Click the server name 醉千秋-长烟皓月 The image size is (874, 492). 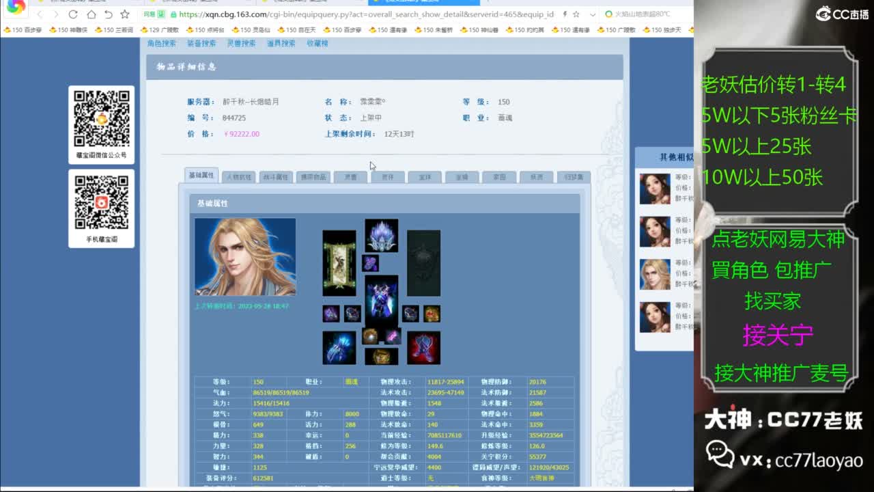point(251,102)
